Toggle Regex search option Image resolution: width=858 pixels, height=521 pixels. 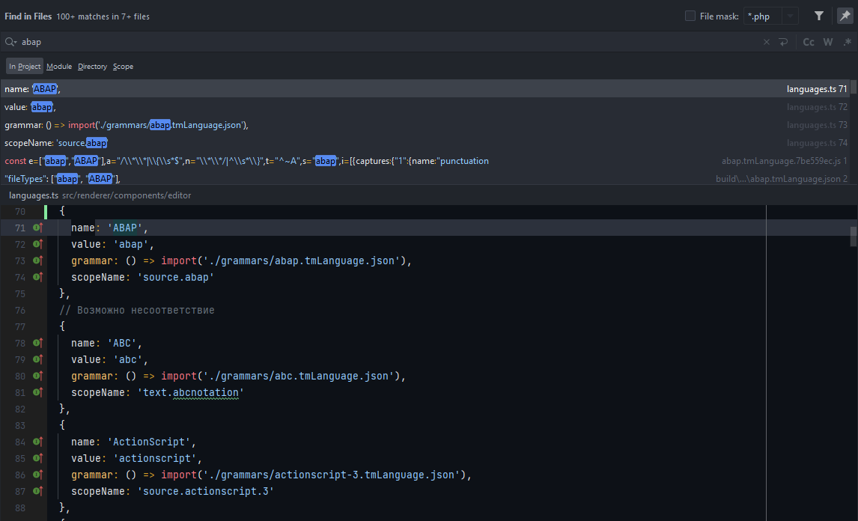(x=848, y=42)
